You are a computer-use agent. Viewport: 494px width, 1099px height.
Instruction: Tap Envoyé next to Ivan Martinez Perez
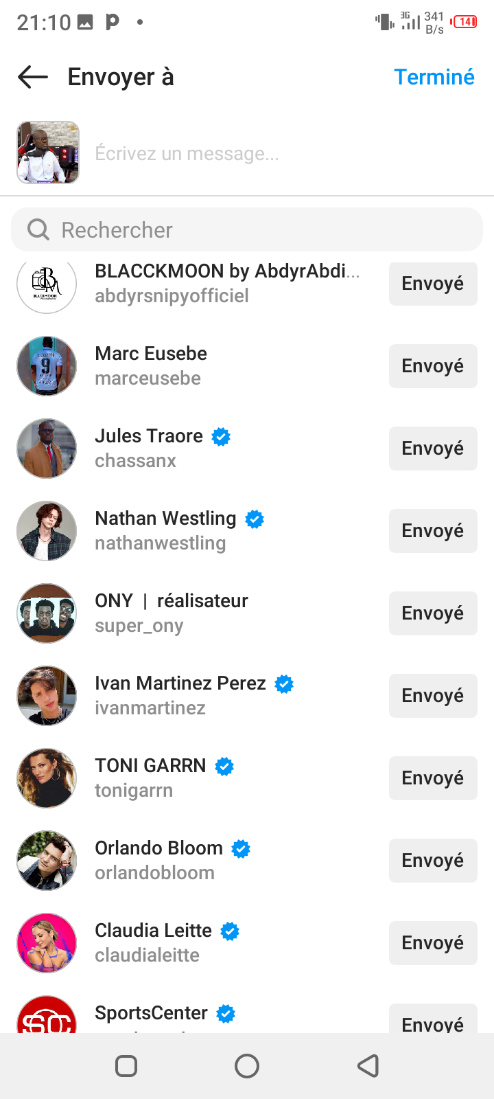point(433,696)
